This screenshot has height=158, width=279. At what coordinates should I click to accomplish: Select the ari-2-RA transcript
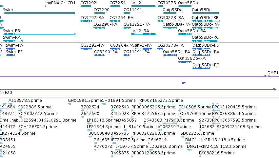[x=144, y=34]
